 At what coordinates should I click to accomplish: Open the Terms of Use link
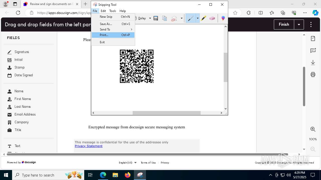click(148, 163)
